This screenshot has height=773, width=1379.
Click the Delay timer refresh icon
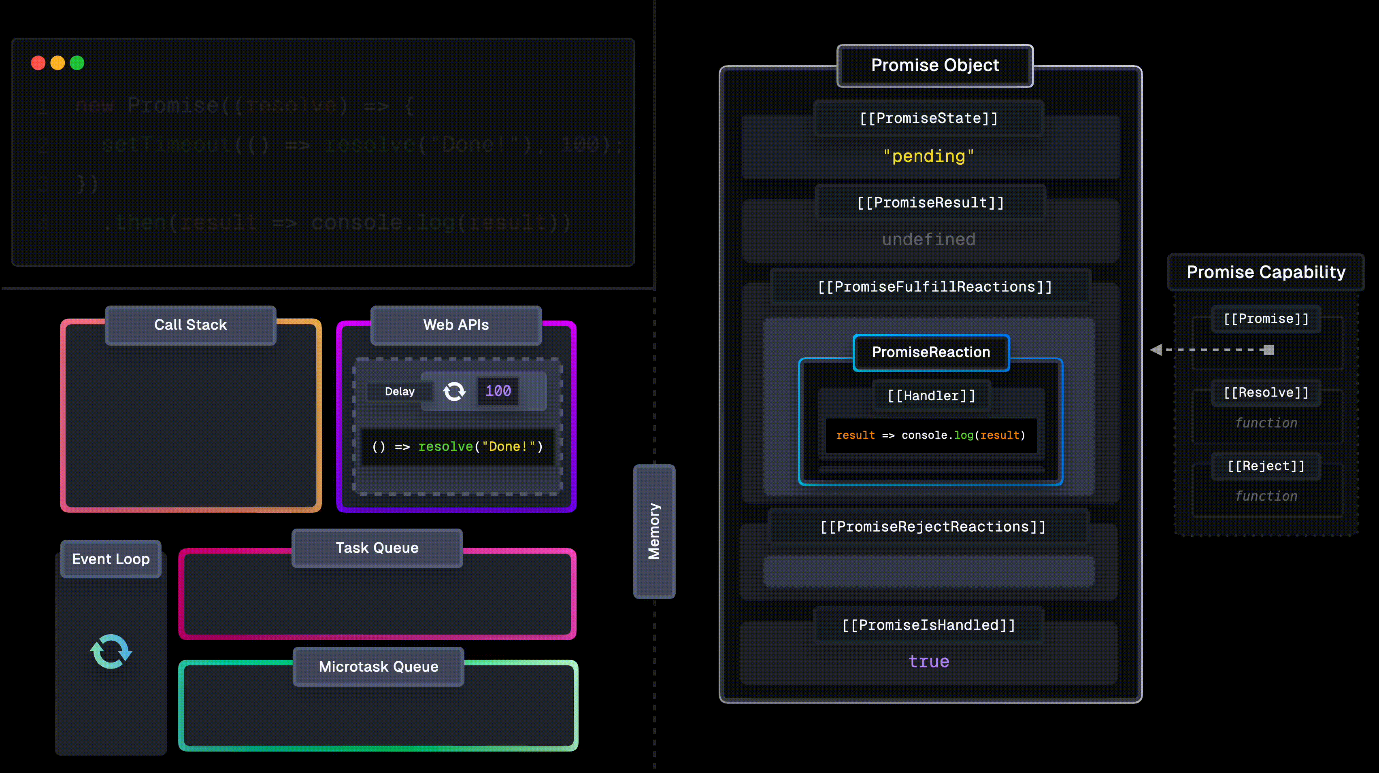tap(454, 391)
